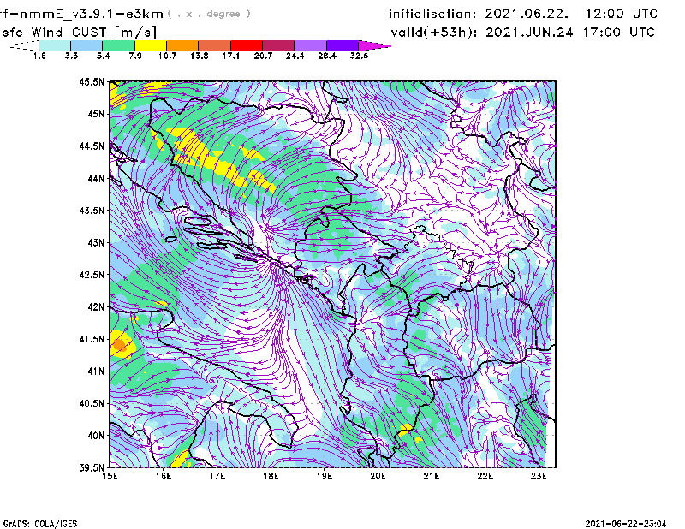685x529 pixels.
Task: Click the '40N' latitude label
Action: (96, 435)
